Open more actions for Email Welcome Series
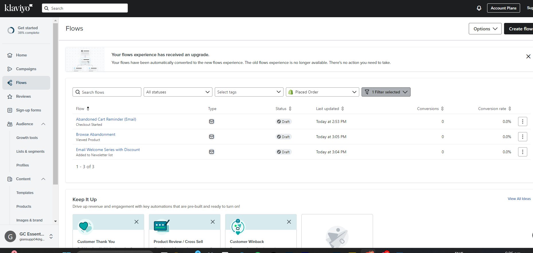 click(522, 152)
